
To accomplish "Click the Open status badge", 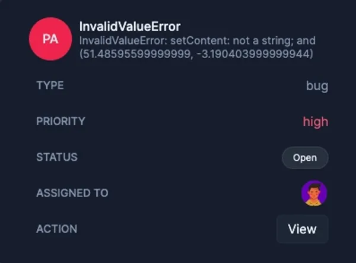I will tap(304, 158).
